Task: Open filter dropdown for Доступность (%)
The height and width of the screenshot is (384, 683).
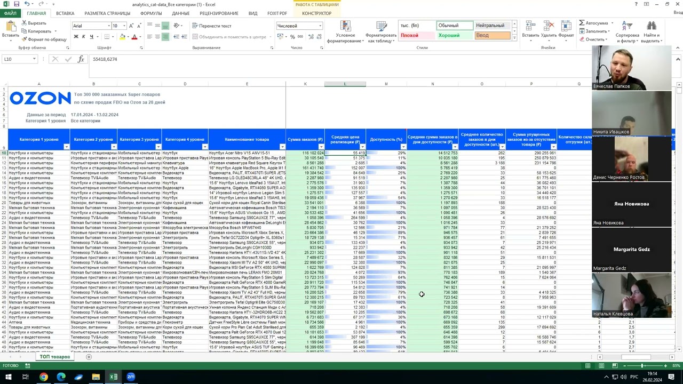Action: tap(403, 147)
